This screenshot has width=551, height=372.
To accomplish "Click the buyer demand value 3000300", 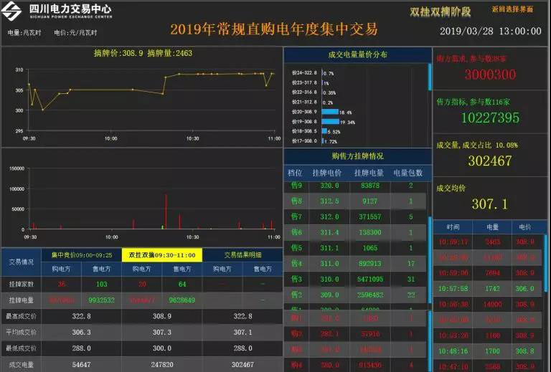I will (490, 75).
